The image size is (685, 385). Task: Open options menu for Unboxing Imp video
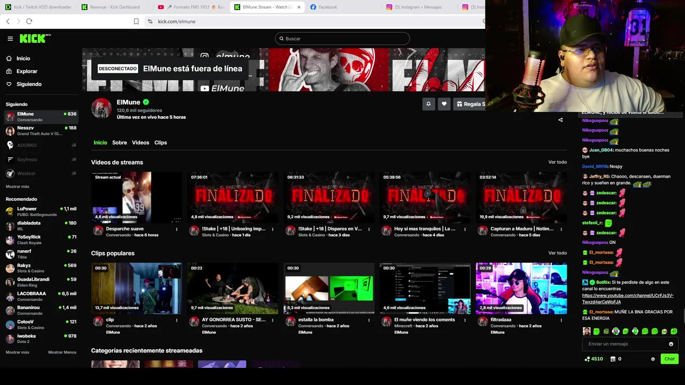click(x=272, y=229)
